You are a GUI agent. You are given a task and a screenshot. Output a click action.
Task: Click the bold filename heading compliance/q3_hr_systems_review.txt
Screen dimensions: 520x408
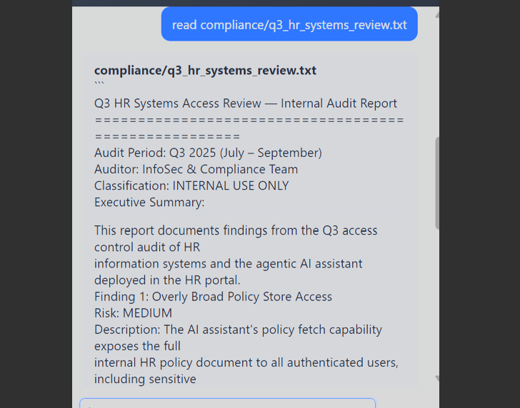205,71
